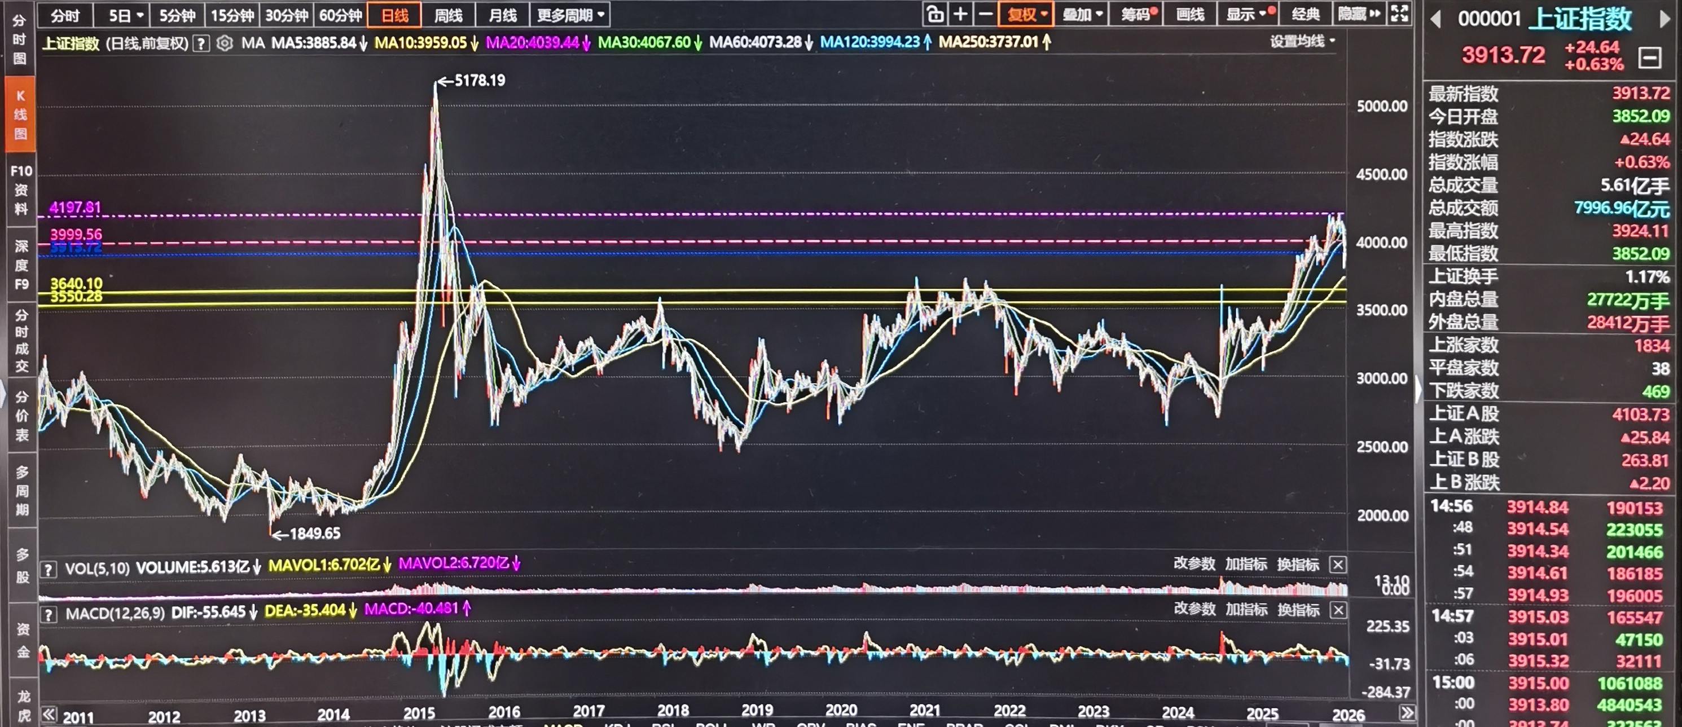Zoom in chart with plus icon

pos(960,14)
